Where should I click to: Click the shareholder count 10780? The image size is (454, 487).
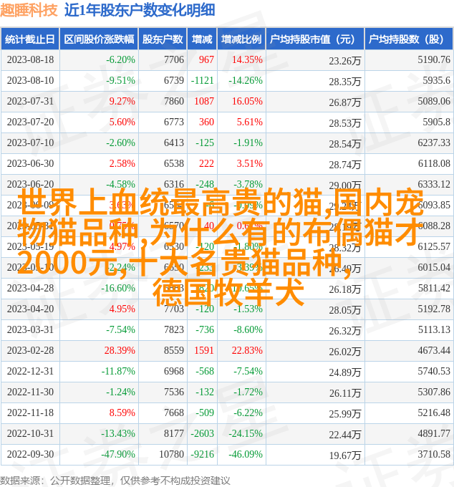click(171, 454)
